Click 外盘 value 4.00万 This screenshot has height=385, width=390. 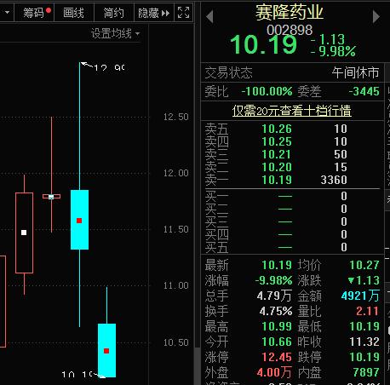pyautogui.click(x=274, y=372)
